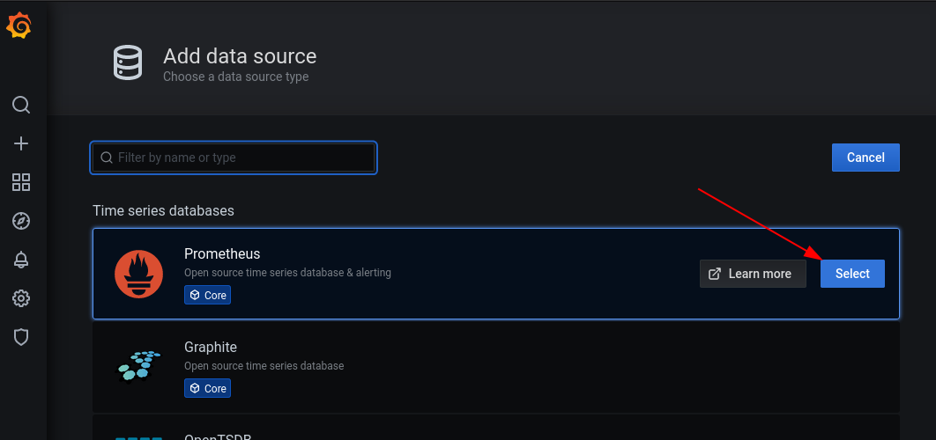
Task: Click the magnifier icon in filter box
Action: point(107,158)
